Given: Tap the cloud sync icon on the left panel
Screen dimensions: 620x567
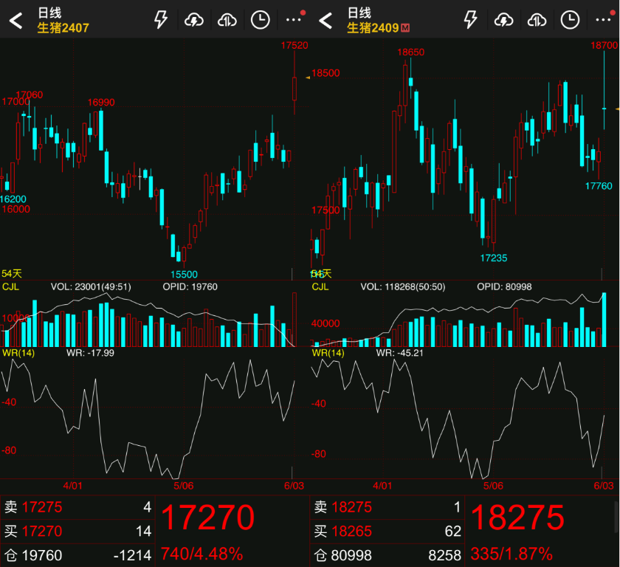Looking at the screenshot, I should 227,20.
